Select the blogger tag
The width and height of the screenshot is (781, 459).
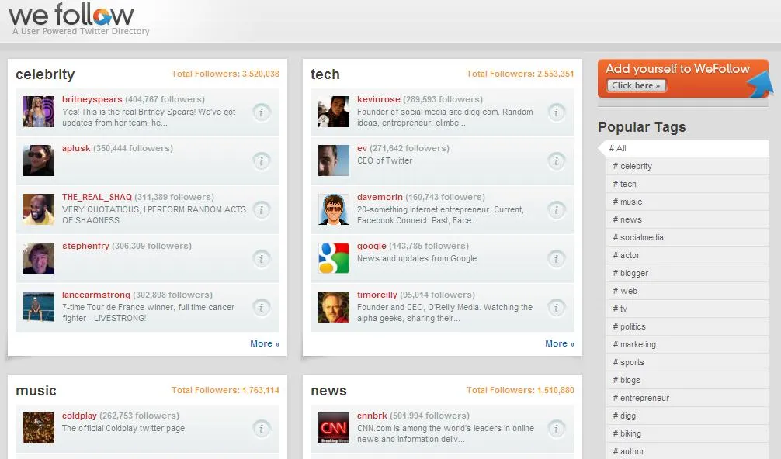pyautogui.click(x=687, y=273)
